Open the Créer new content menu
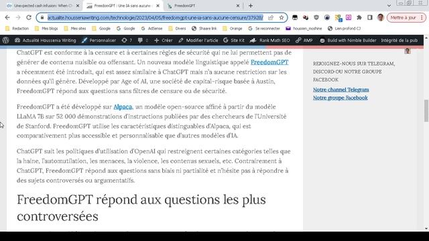Viewport: 429px width, 241px height. (x=164, y=40)
